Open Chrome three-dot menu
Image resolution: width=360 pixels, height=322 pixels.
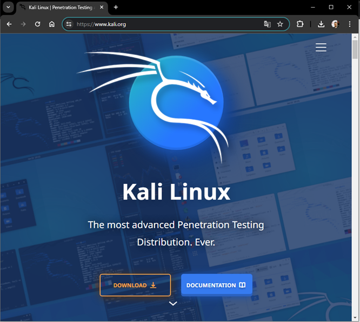click(x=349, y=24)
